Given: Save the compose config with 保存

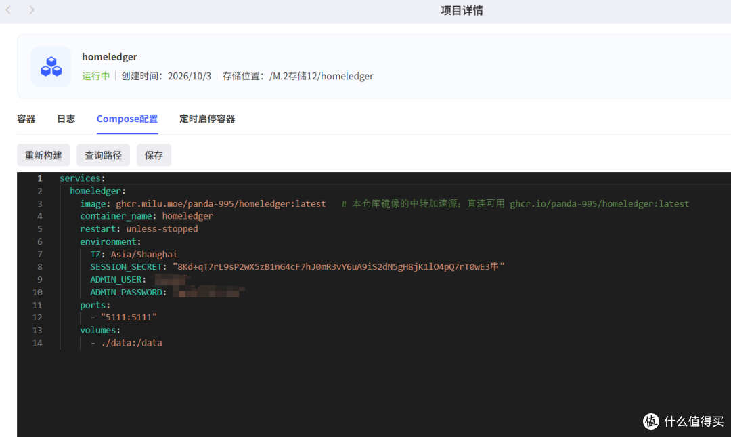Looking at the screenshot, I should (154, 155).
